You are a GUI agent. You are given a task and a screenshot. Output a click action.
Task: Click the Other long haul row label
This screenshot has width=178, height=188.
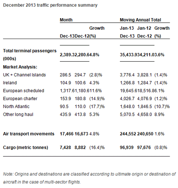point(18,114)
